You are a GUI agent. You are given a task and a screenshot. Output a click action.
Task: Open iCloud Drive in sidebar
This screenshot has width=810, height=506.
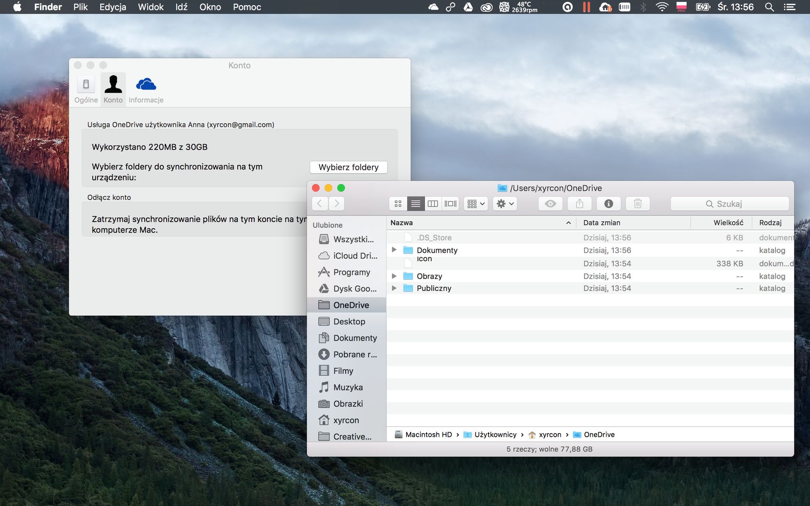point(347,256)
